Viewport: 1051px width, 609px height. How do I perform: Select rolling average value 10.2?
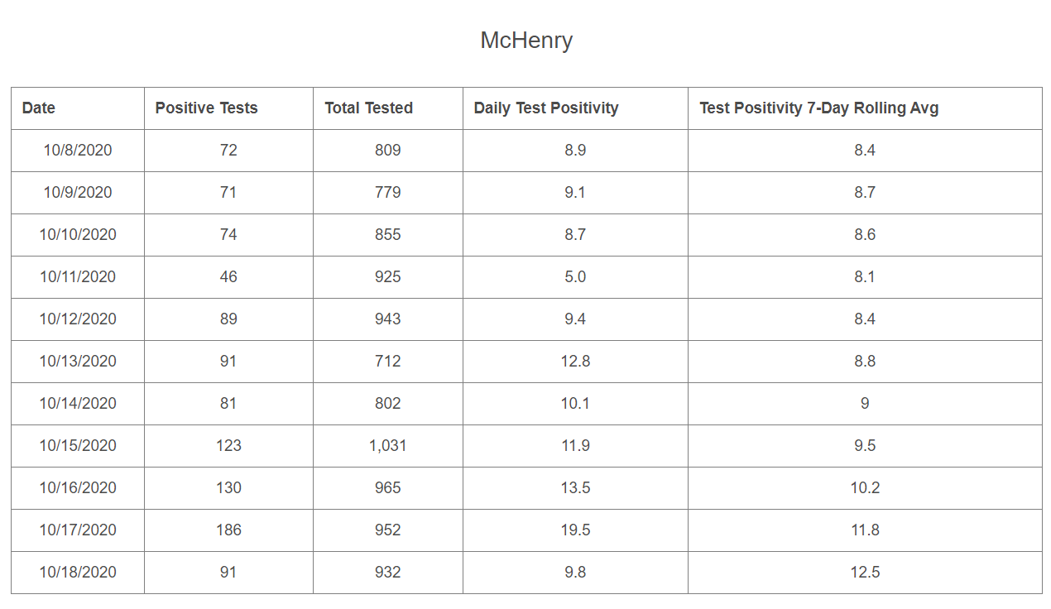865,487
